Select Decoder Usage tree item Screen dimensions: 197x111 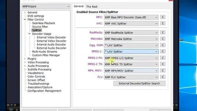click(42, 34)
